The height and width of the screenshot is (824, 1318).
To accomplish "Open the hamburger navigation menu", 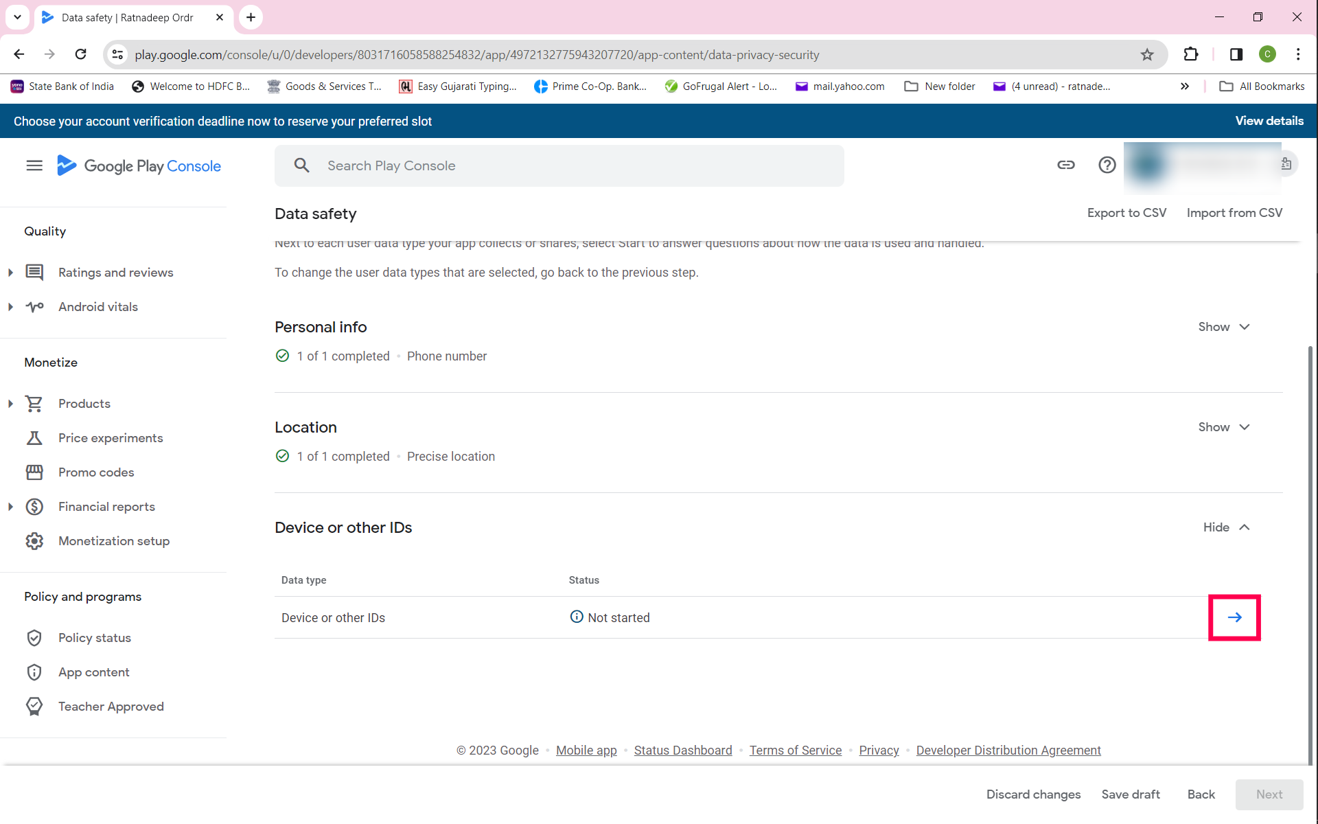I will [34, 165].
